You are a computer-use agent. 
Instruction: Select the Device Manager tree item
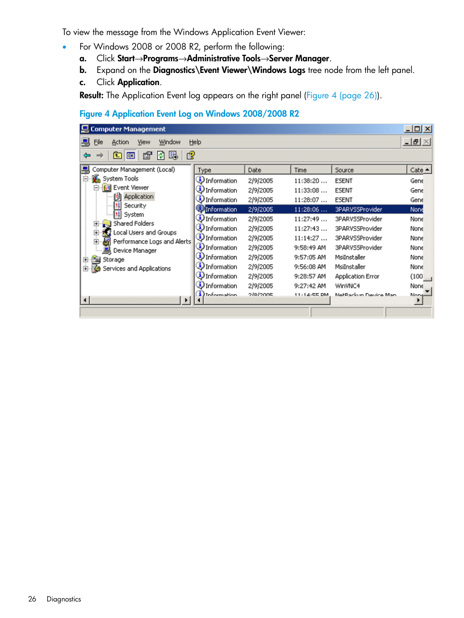point(135,250)
